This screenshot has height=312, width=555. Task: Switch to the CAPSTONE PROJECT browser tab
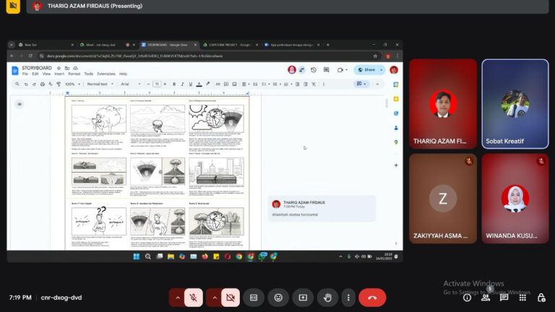(229, 45)
